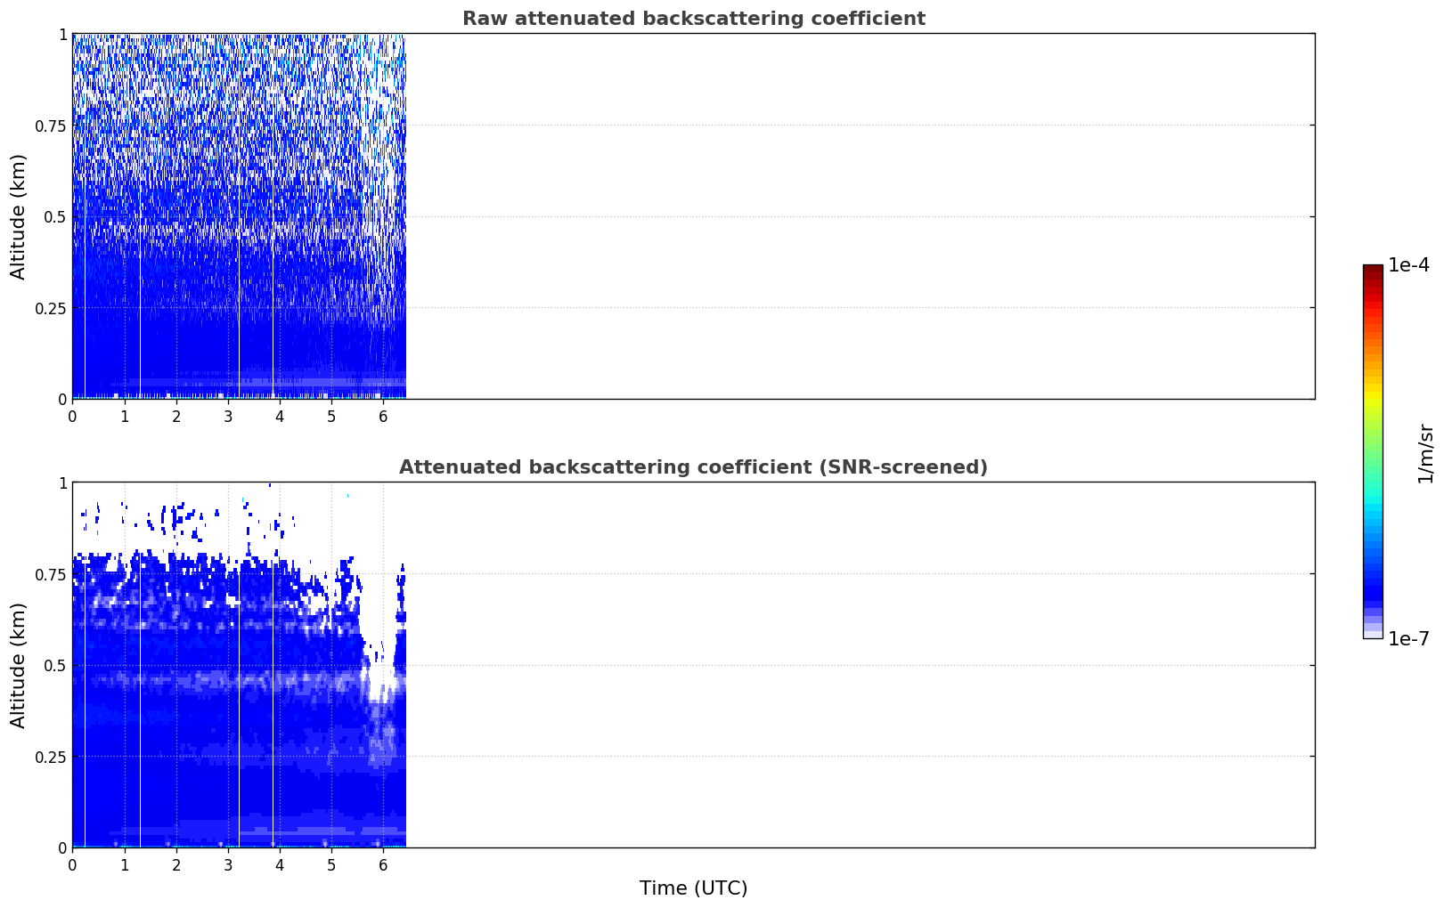Select hour 6 tick label on top plot
The image size is (1444, 908).
pyautogui.click(x=383, y=416)
